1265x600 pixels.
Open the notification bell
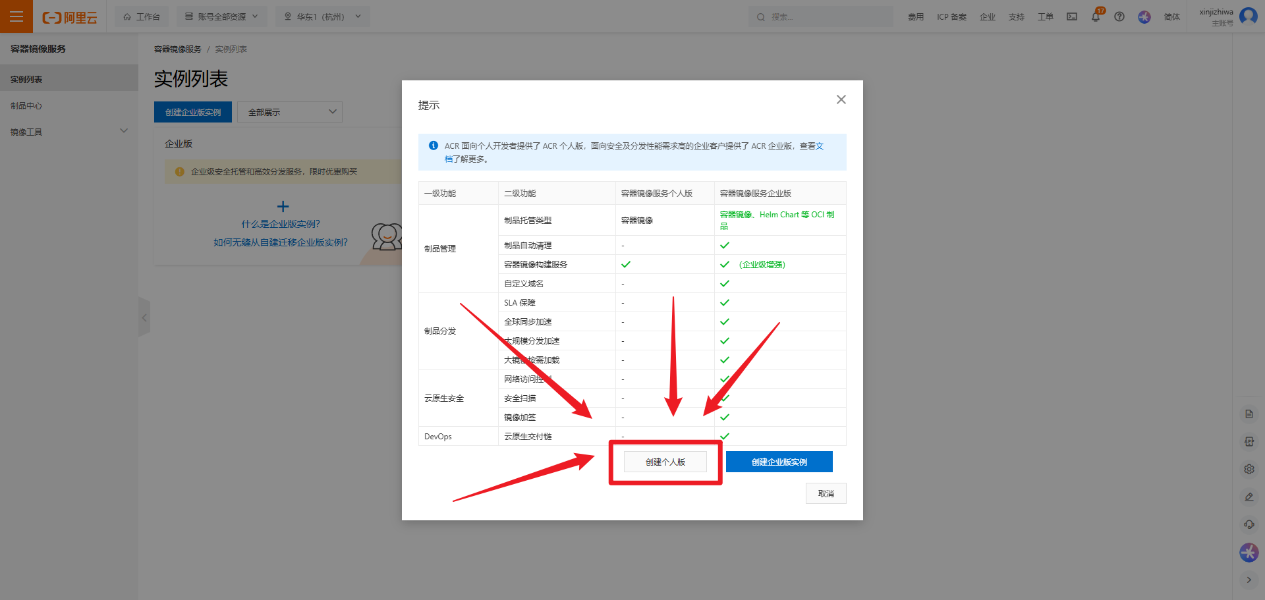coord(1096,16)
